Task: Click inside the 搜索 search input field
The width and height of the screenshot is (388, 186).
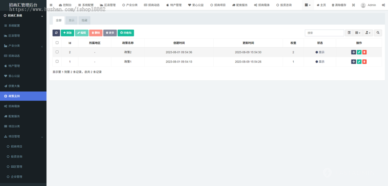Action: click(x=324, y=33)
